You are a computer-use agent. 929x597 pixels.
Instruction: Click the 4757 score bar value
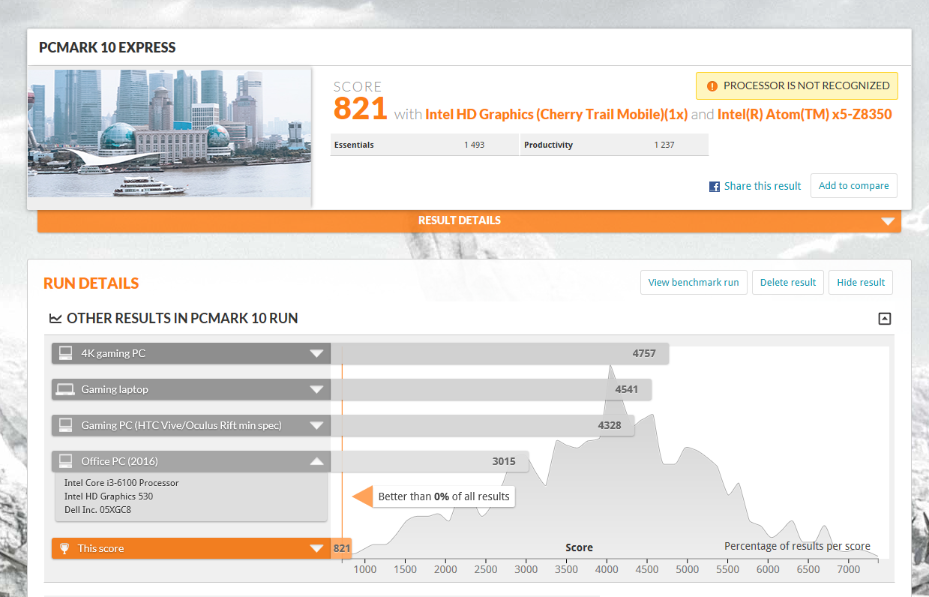pyautogui.click(x=644, y=353)
